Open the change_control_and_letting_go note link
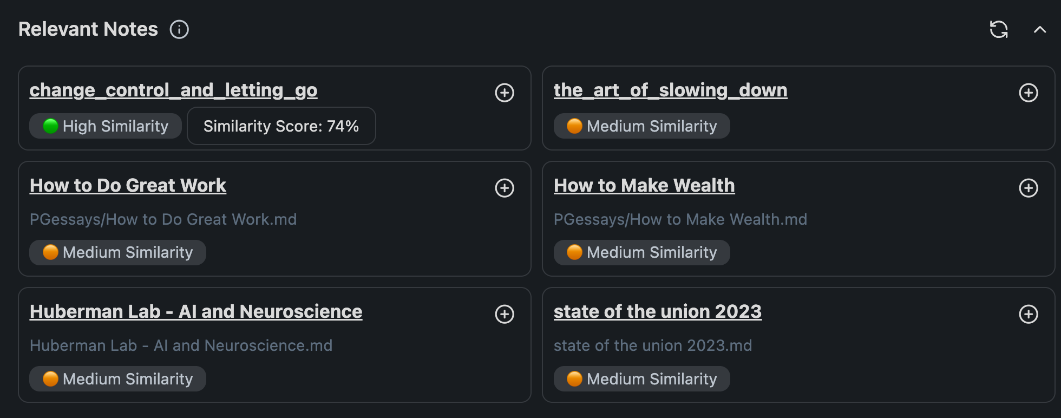The width and height of the screenshot is (1061, 418). [173, 90]
